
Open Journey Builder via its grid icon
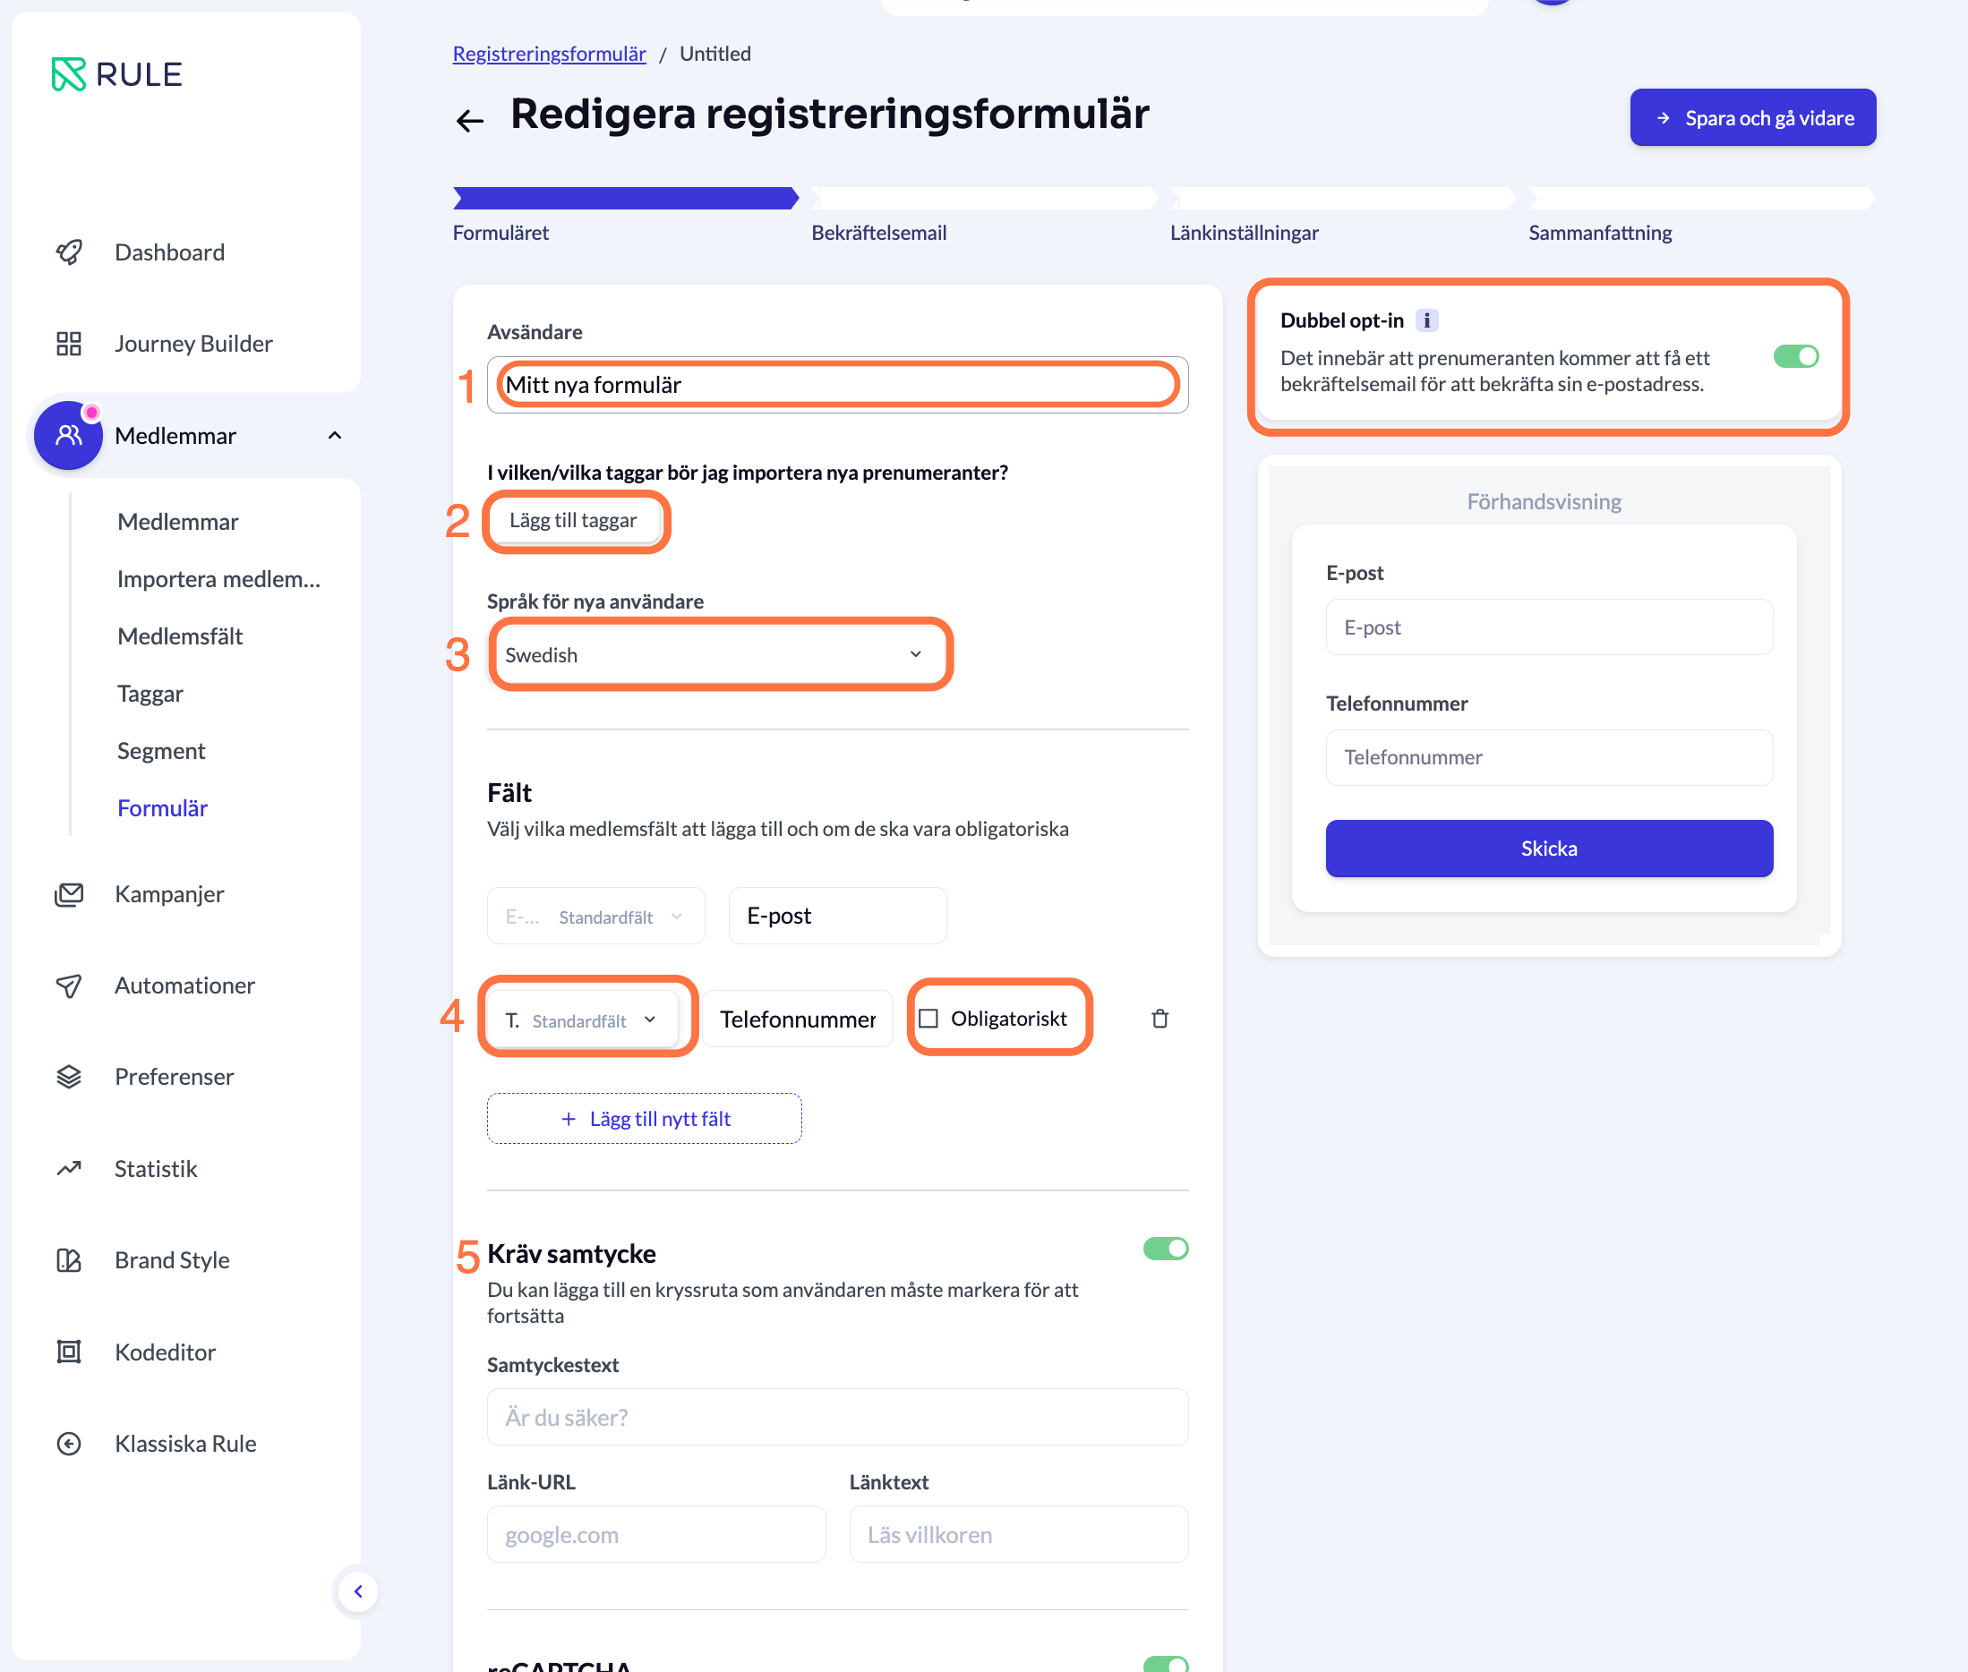click(x=69, y=343)
